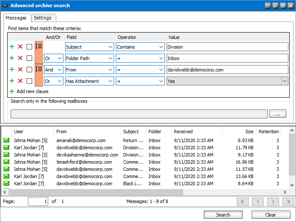Viewport: 296px width, 222px height.
Task: Click red X on Has Attachment row
Action: click(x=20, y=81)
